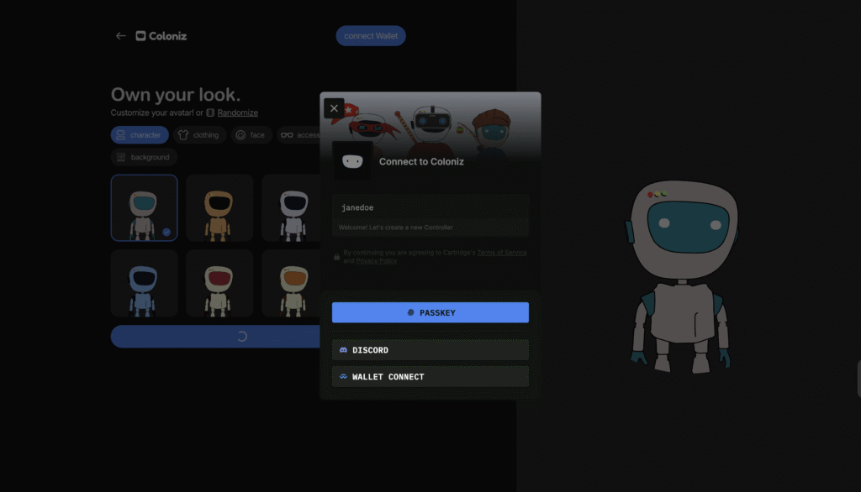Screen dimensions: 861x492
Task: Choose the robot with red visor
Action: 219,283
